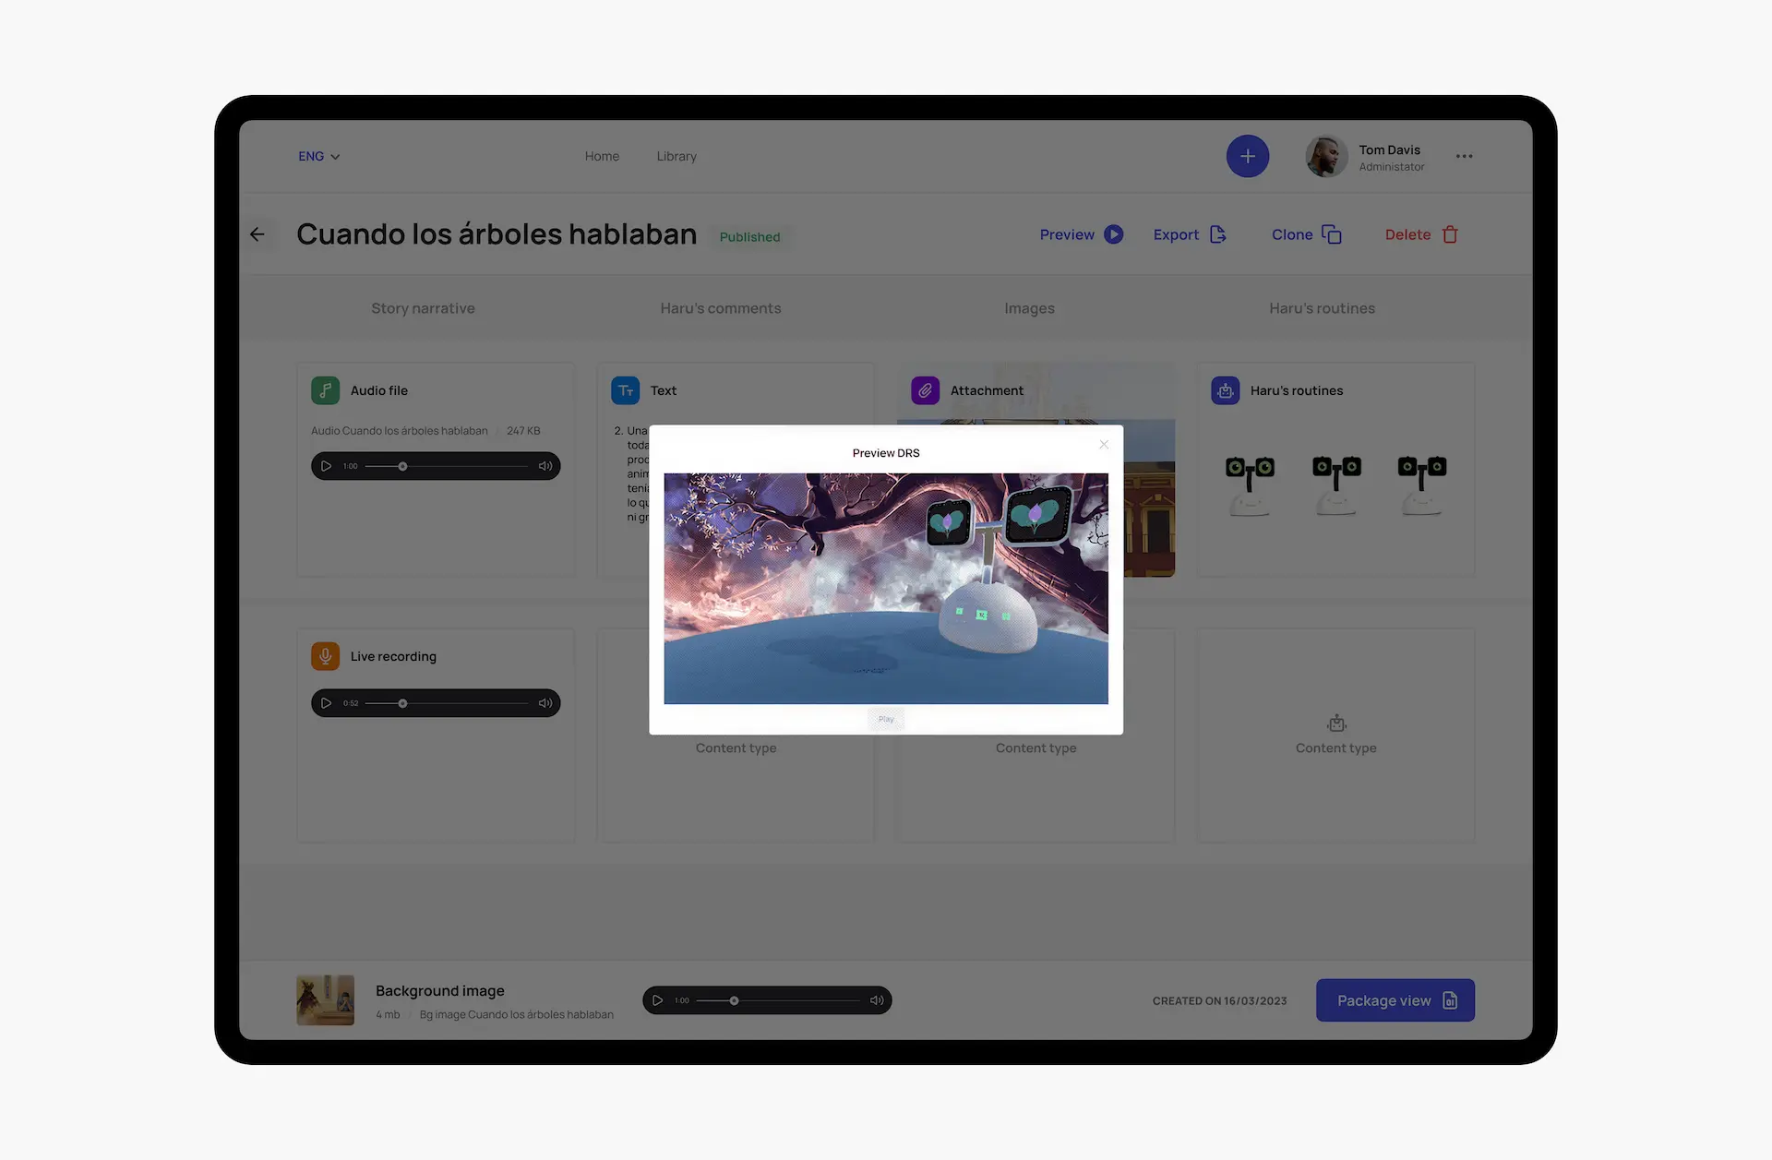Switch to the Images tab
The image size is (1772, 1160).
click(1029, 308)
